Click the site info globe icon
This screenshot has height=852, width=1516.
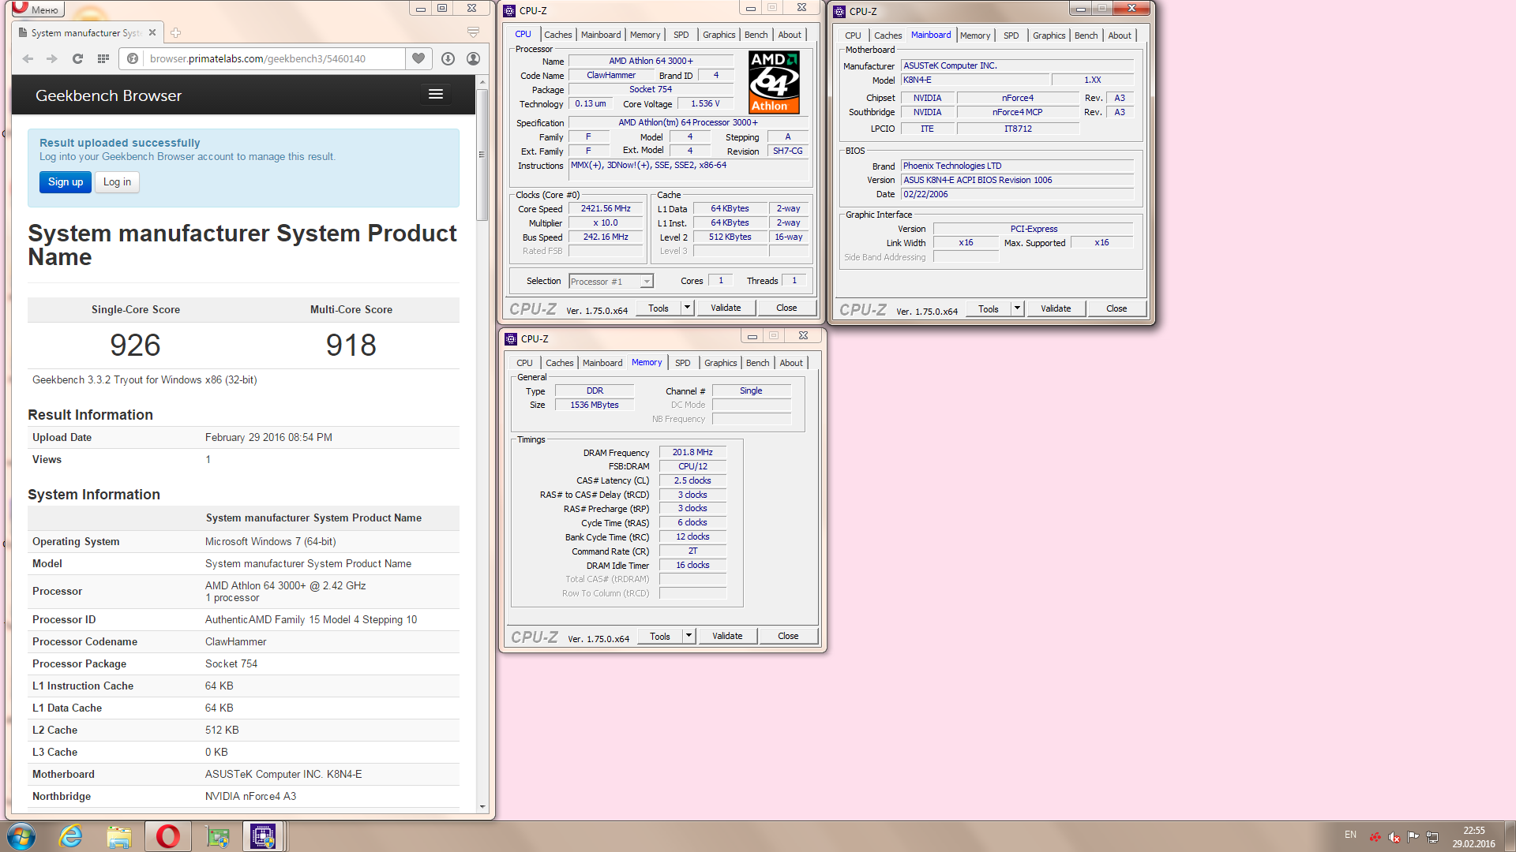click(x=133, y=58)
